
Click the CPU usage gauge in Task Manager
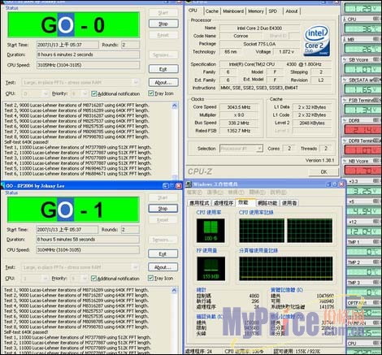[x=211, y=231]
